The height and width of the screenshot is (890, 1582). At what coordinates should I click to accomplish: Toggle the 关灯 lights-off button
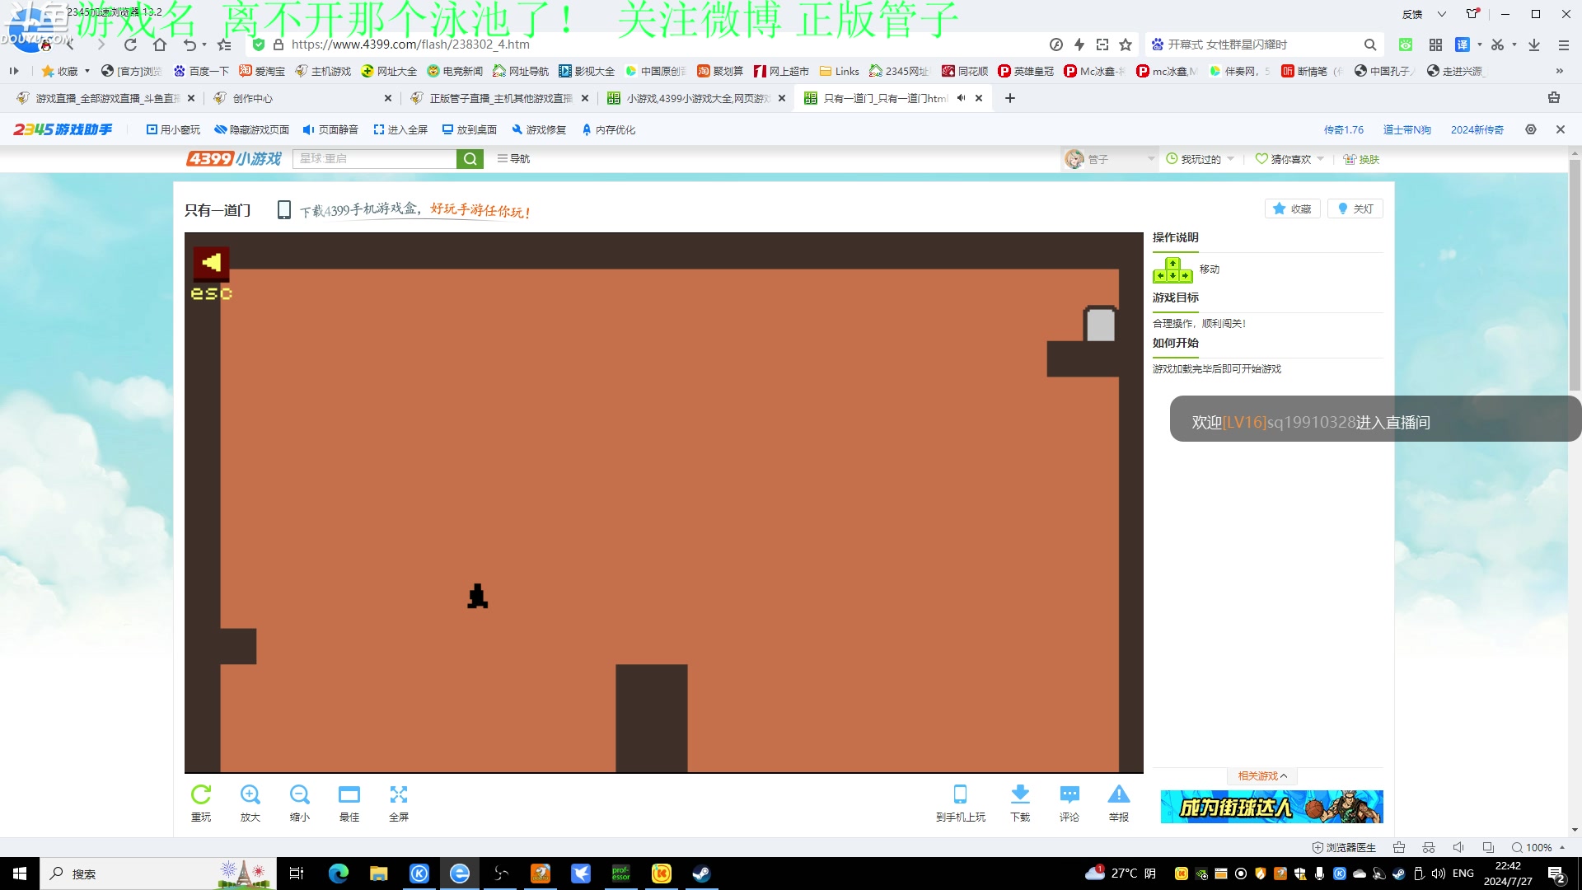pos(1355,208)
